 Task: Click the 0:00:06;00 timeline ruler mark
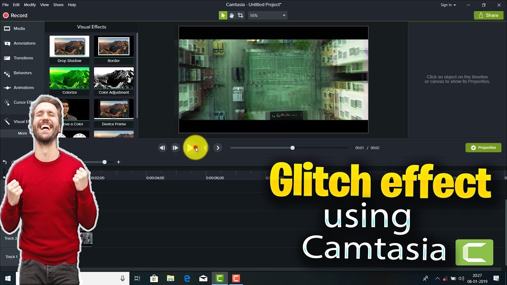click(215, 178)
